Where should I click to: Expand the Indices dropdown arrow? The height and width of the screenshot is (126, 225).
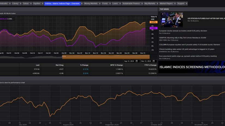82,4
